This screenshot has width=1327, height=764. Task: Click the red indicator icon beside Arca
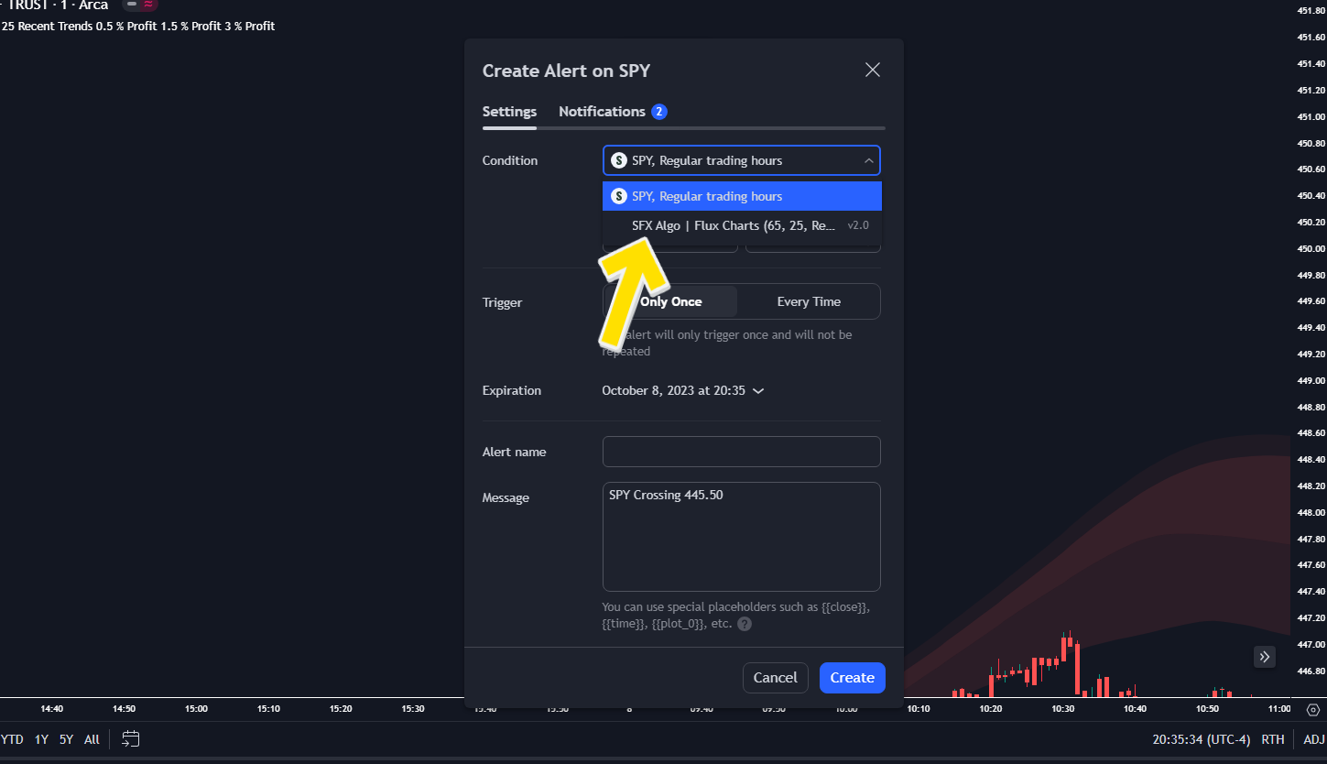147,5
